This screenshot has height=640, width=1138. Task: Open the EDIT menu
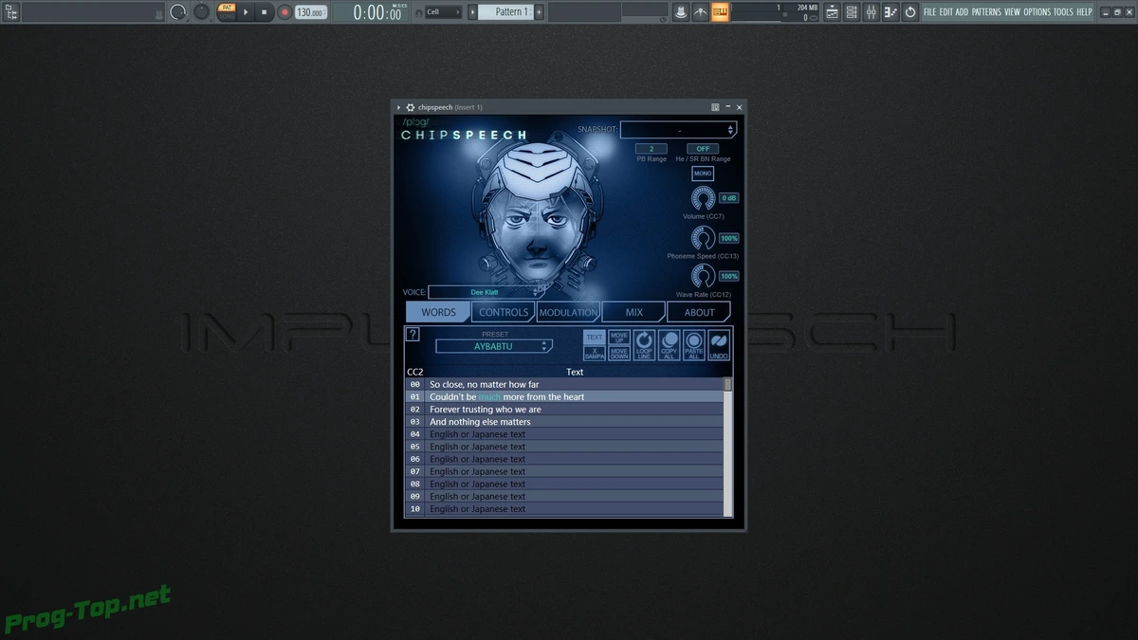tap(945, 12)
